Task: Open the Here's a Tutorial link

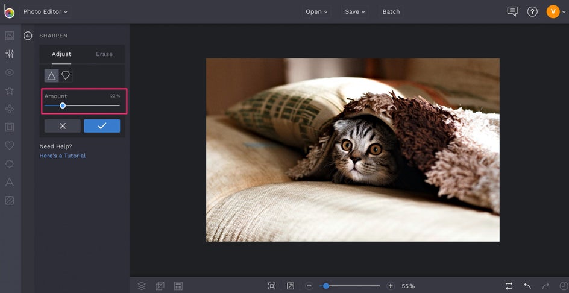Action: (x=63, y=156)
